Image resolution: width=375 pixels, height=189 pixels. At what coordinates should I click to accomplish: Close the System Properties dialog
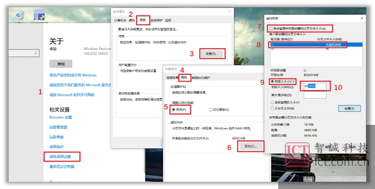click(x=229, y=12)
